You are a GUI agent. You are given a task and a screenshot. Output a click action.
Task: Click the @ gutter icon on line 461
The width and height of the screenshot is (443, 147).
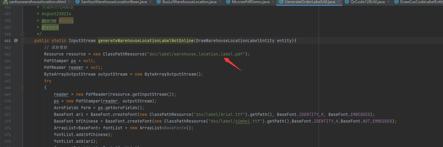[x=16, y=41]
